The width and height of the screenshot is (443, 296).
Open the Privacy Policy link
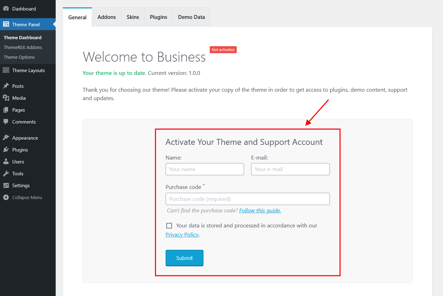[x=182, y=235]
